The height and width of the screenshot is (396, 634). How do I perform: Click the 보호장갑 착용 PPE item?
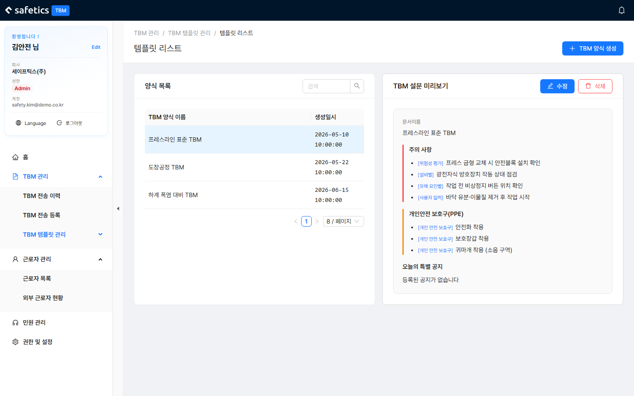(x=472, y=238)
